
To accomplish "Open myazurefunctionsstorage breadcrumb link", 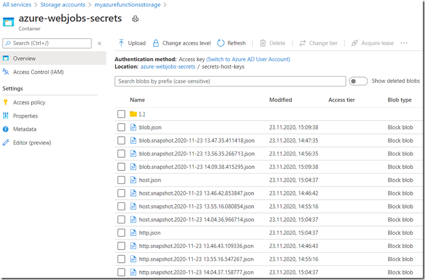I will (127, 5).
